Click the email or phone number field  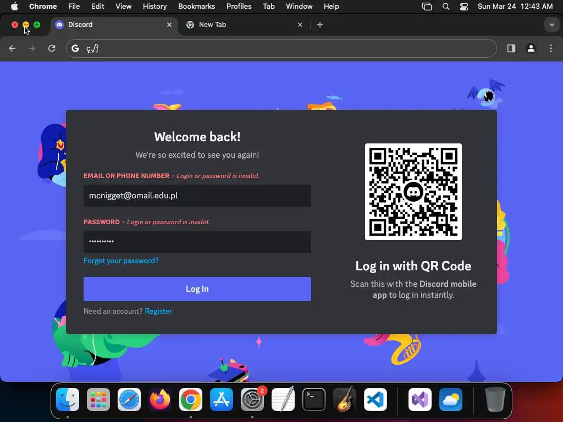click(197, 196)
